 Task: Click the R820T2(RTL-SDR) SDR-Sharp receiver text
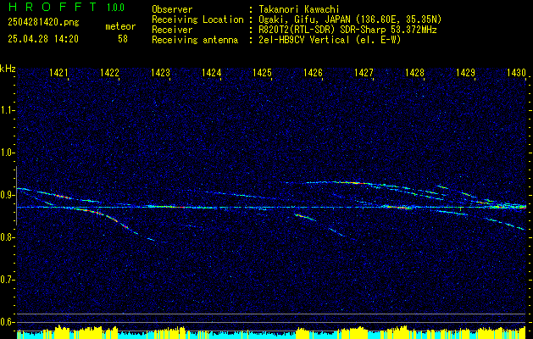click(347, 30)
